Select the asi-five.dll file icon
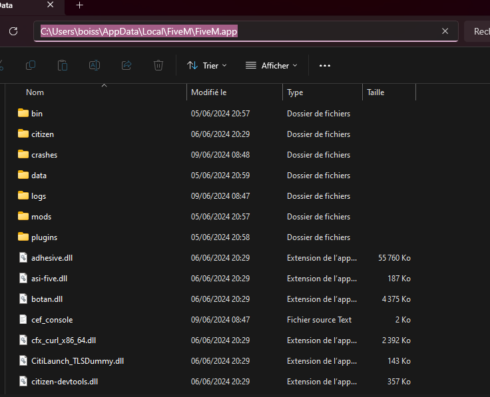Screen dimensions: 490x397 [23, 278]
